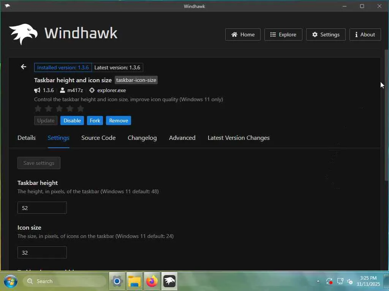Click the page vertical scrollbar
The width and height of the screenshot is (389, 291).
coord(386,115)
